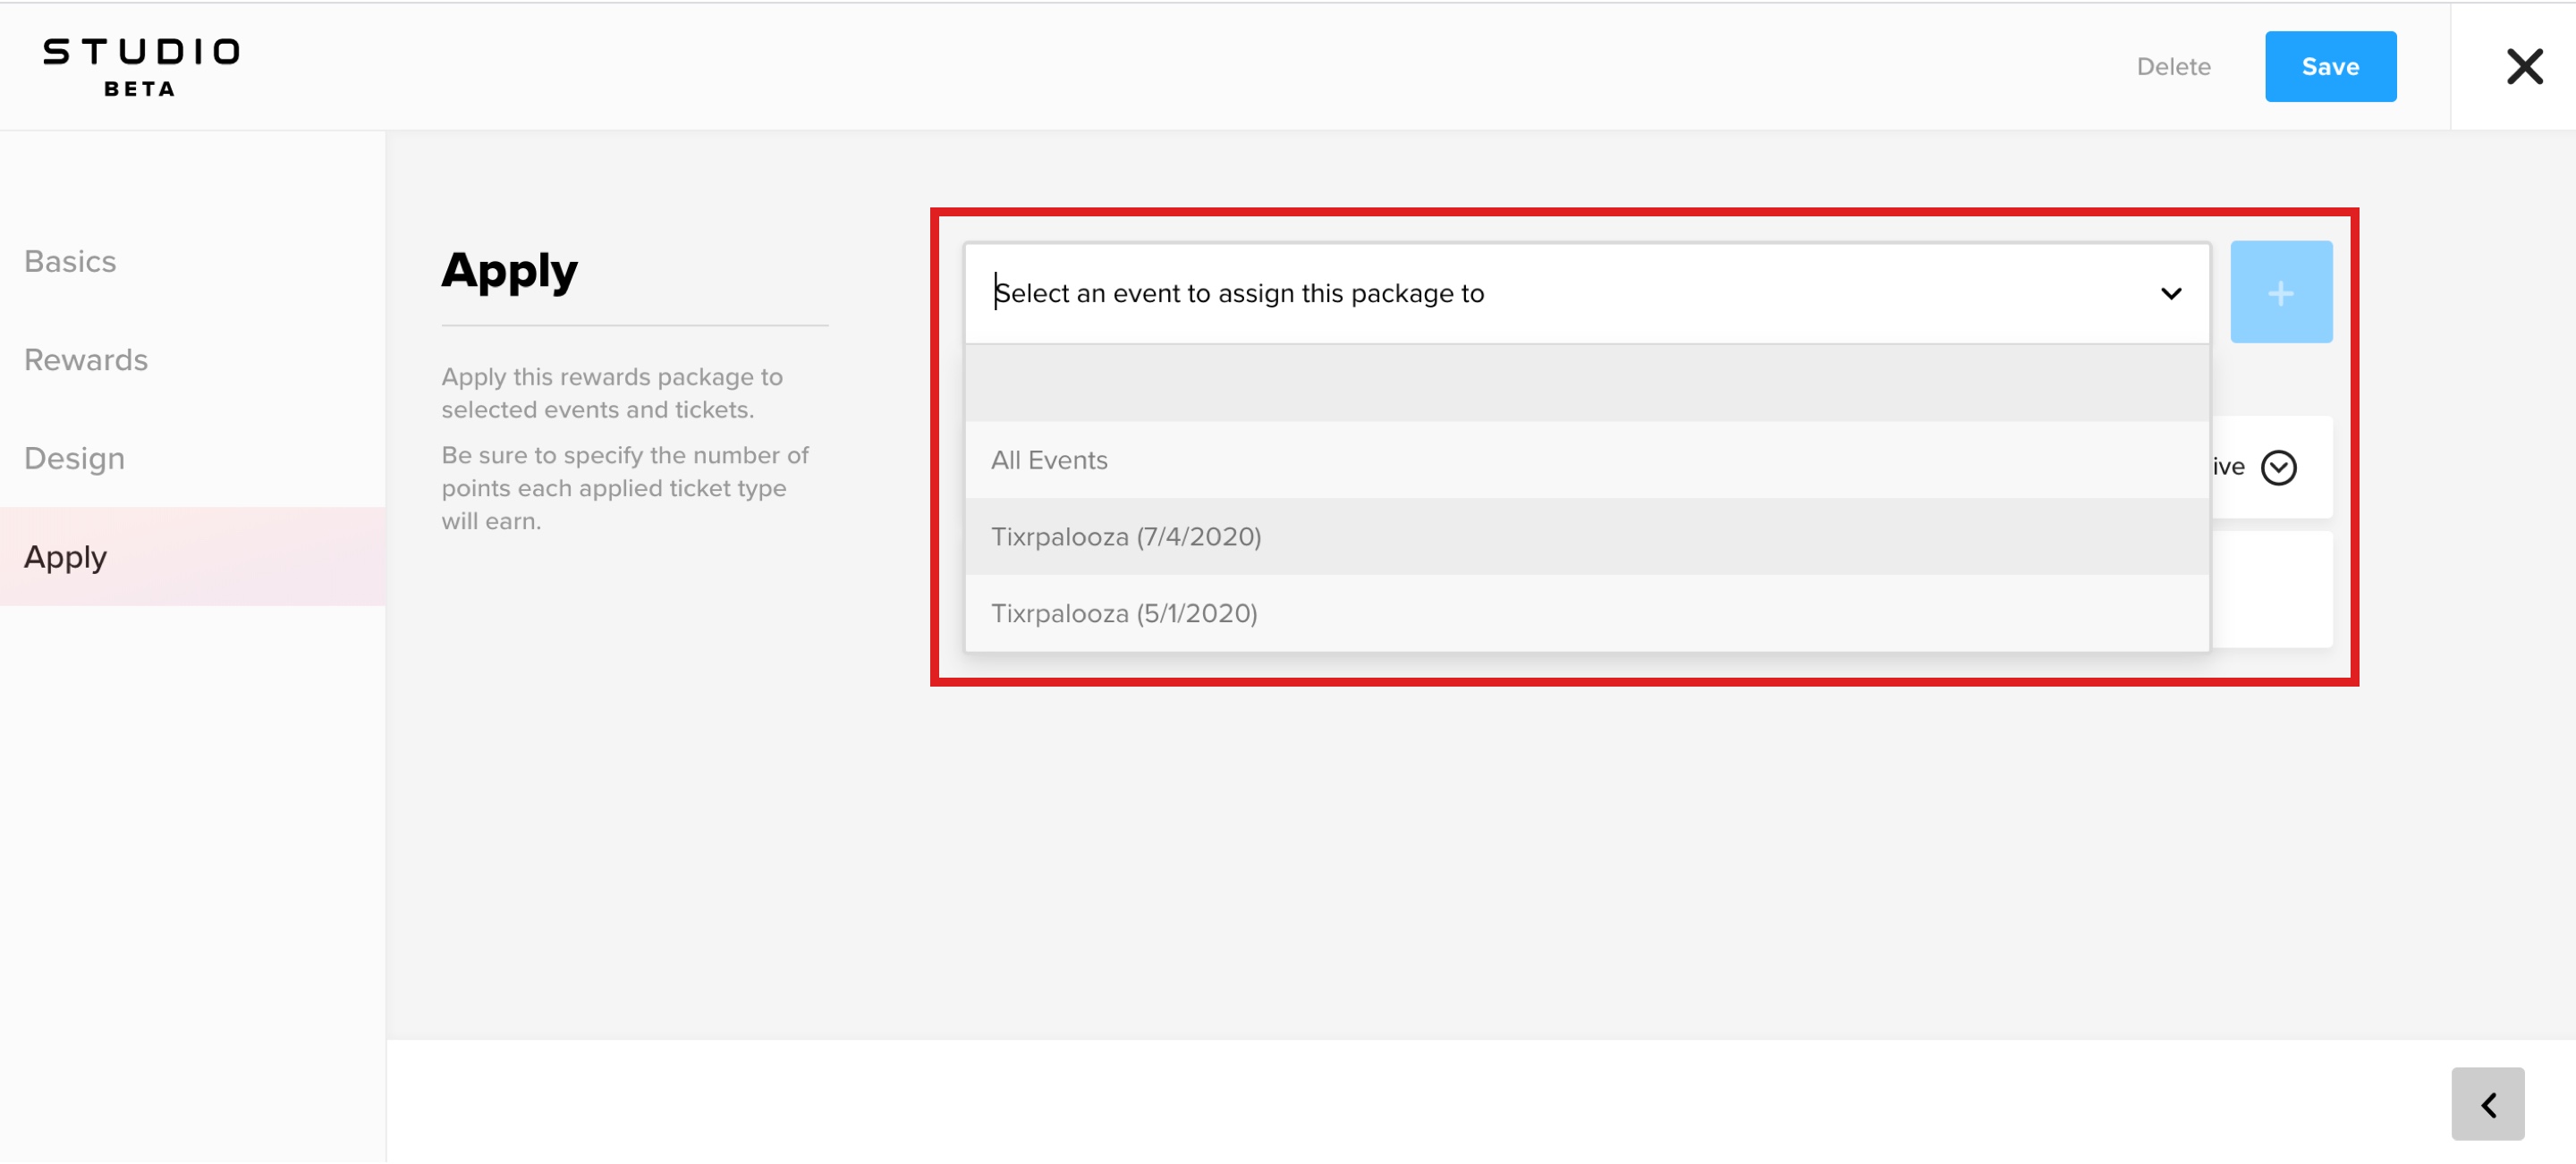The height and width of the screenshot is (1164, 2576).
Task: Click the STUDIO BETA logo
Action: [x=141, y=67]
